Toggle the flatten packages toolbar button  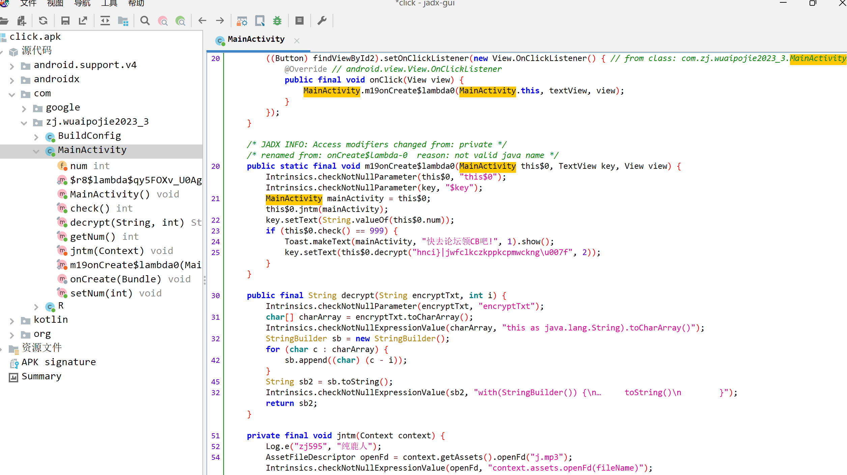point(123,21)
